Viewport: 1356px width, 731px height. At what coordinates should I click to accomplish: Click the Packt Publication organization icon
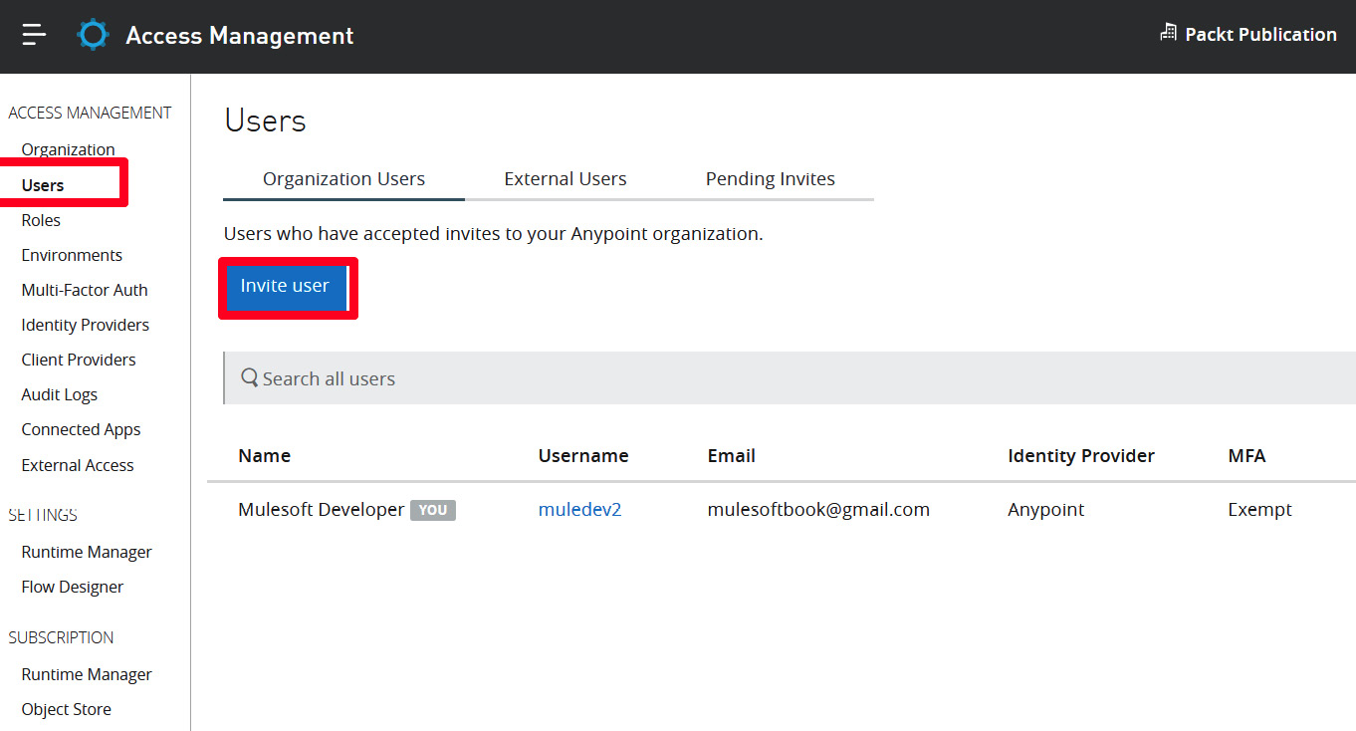coord(1167,32)
